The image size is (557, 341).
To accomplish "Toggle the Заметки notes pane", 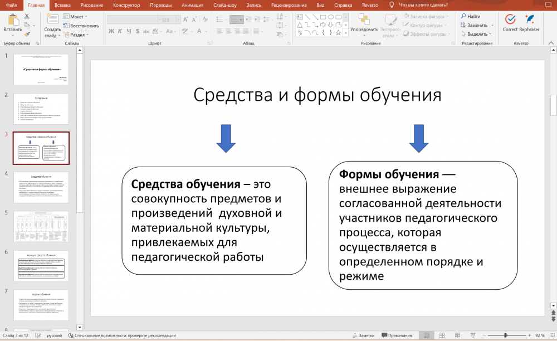I will point(363,335).
